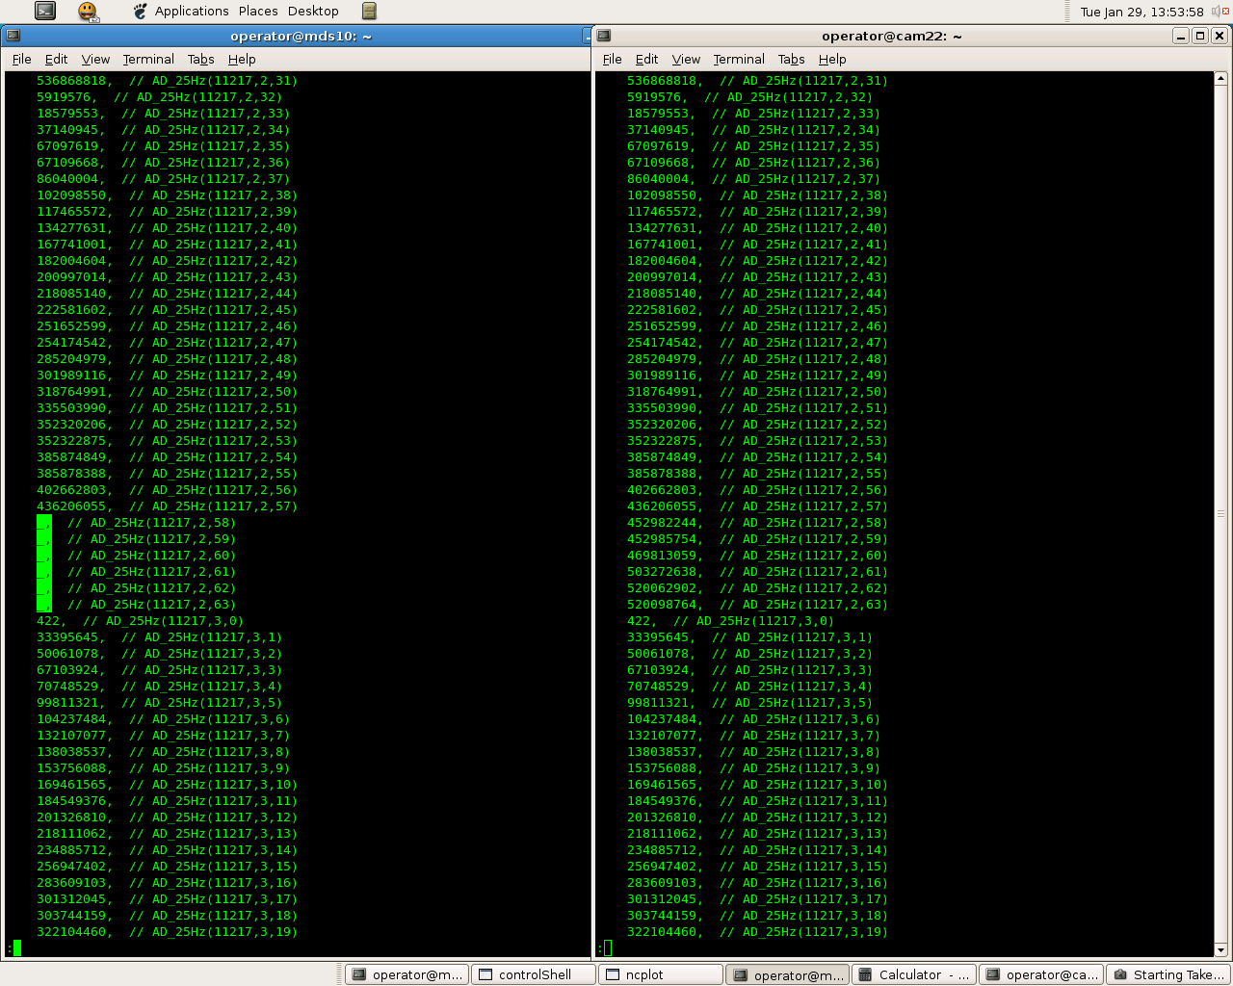This screenshot has width=1233, height=986.
Task: Open Terminal menu in operator@mds10 window
Action: pos(148,59)
